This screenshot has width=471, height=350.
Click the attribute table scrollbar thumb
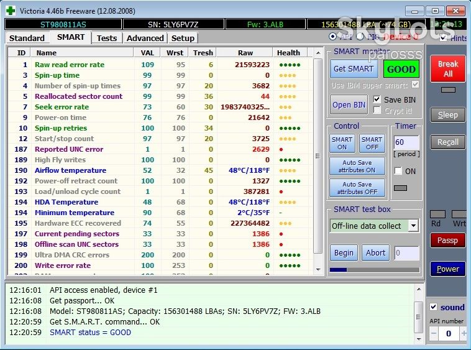(x=318, y=155)
